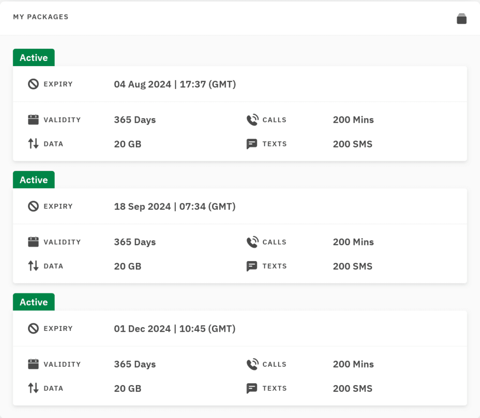Click Active badge above 18 Sep package
This screenshot has height=418, width=480.
point(34,180)
